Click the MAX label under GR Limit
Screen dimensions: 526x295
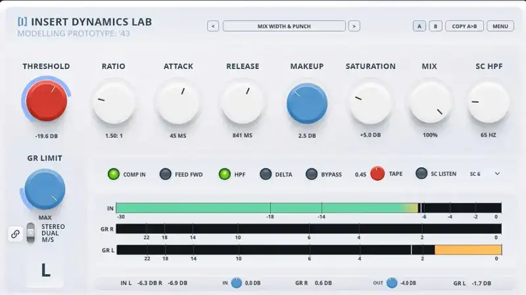click(45, 218)
